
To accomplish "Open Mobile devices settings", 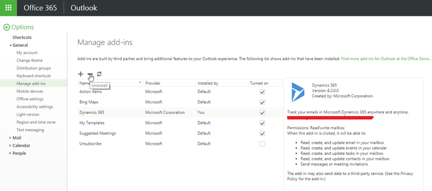I will (30, 91).
